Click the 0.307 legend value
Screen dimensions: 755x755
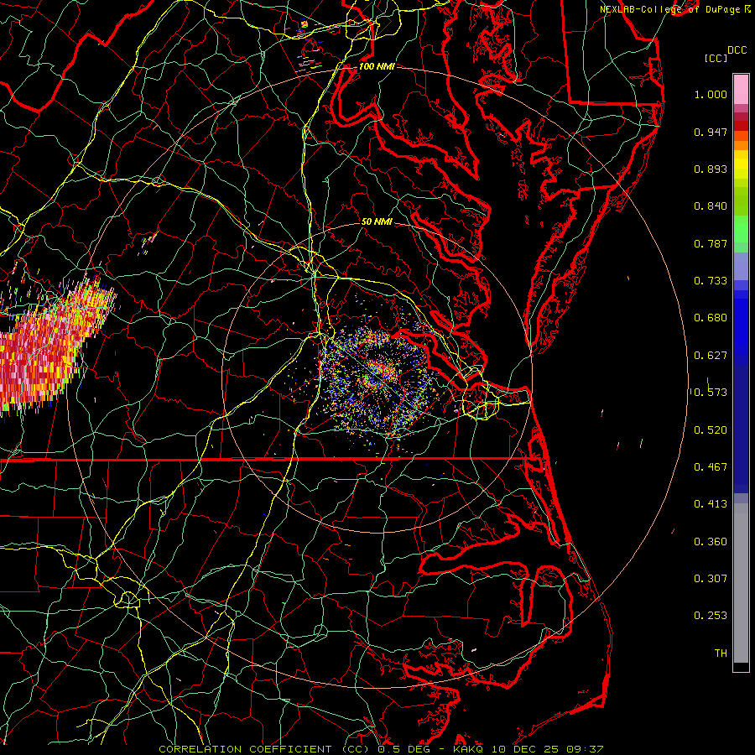[711, 579]
